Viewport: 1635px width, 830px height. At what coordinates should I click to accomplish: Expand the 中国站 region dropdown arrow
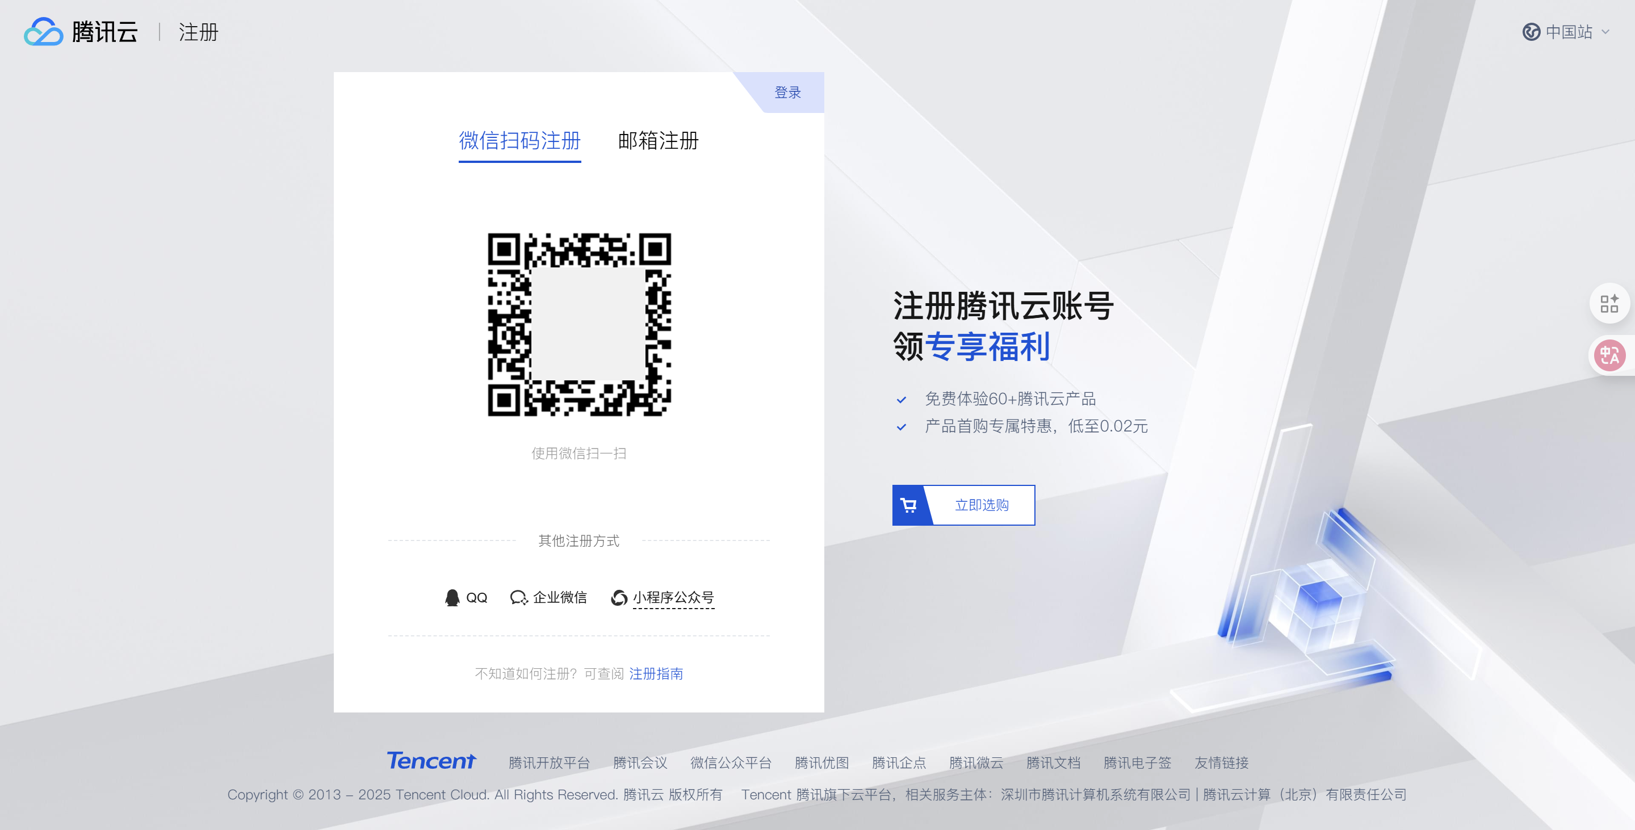pyautogui.click(x=1605, y=32)
